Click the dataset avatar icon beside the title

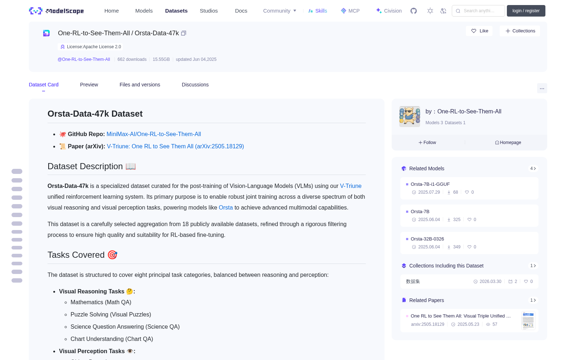[46, 33]
